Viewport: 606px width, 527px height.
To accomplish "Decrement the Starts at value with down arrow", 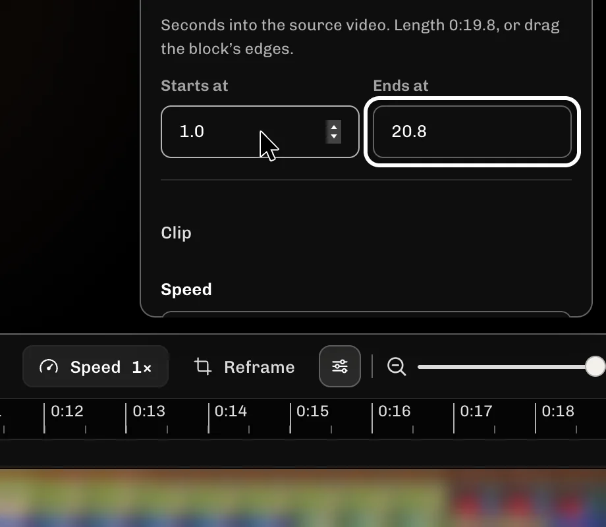I will click(333, 137).
